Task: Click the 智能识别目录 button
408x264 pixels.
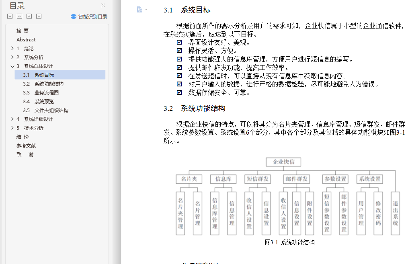Action: pos(89,16)
